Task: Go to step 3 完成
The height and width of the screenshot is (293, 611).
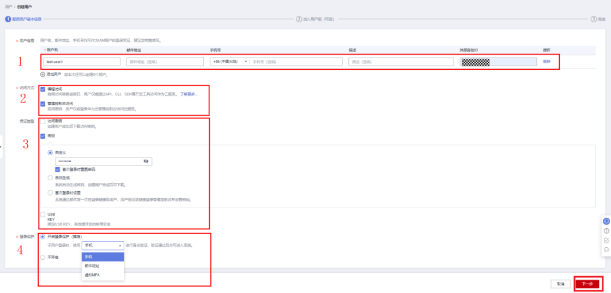Action: point(598,19)
